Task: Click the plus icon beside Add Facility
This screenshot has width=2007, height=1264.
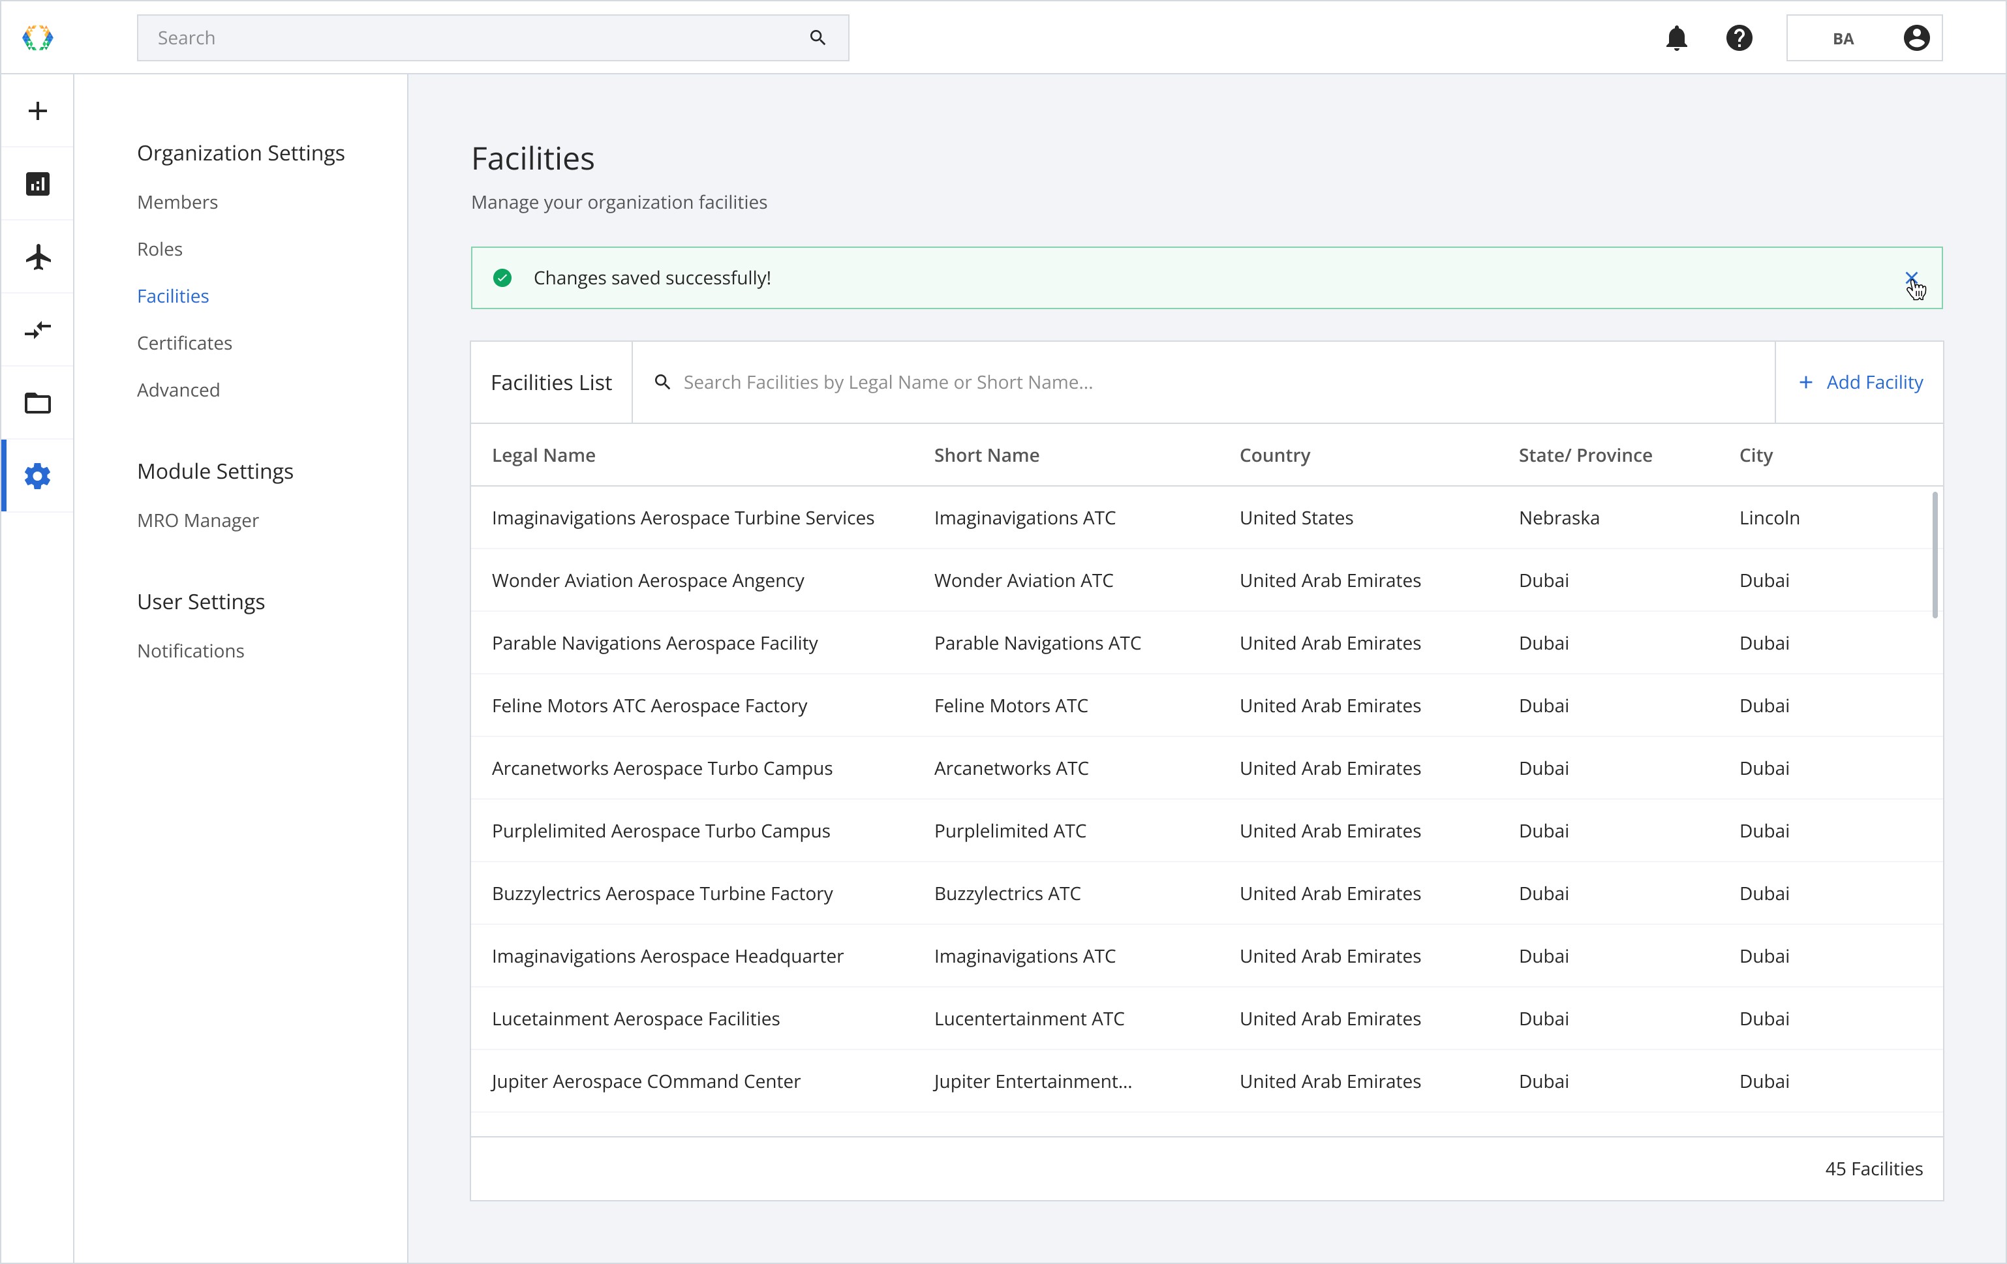Action: [1805, 382]
